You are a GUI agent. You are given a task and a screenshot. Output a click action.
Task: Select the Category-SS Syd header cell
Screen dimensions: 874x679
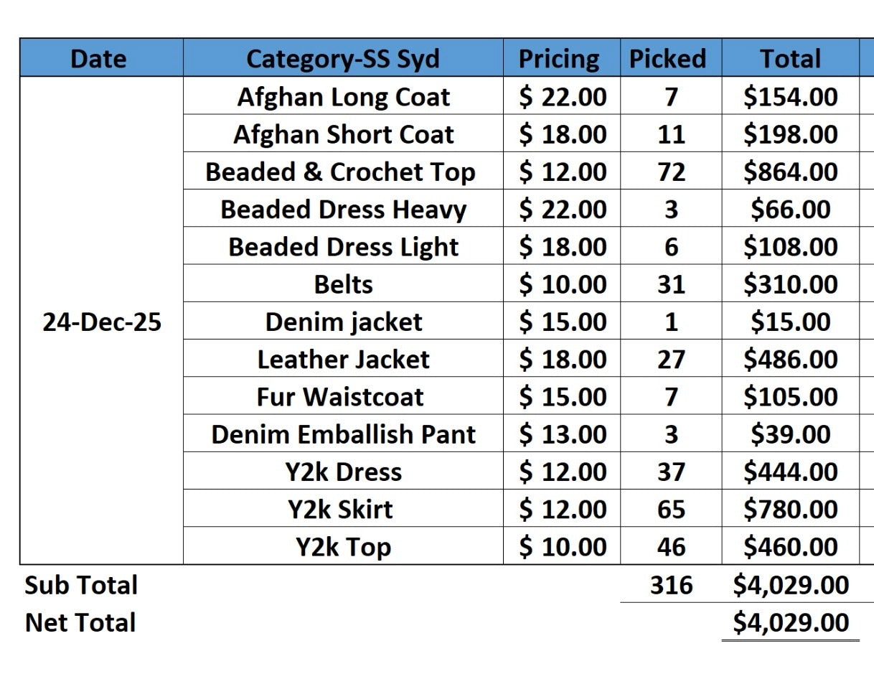[343, 58]
